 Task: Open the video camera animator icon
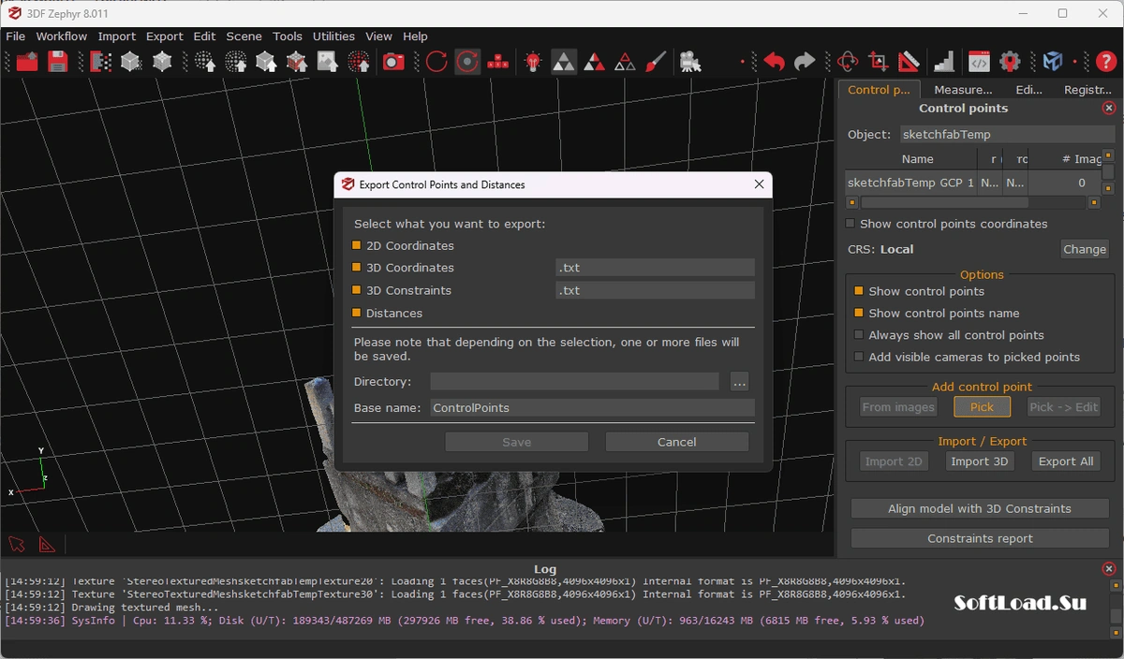(690, 62)
